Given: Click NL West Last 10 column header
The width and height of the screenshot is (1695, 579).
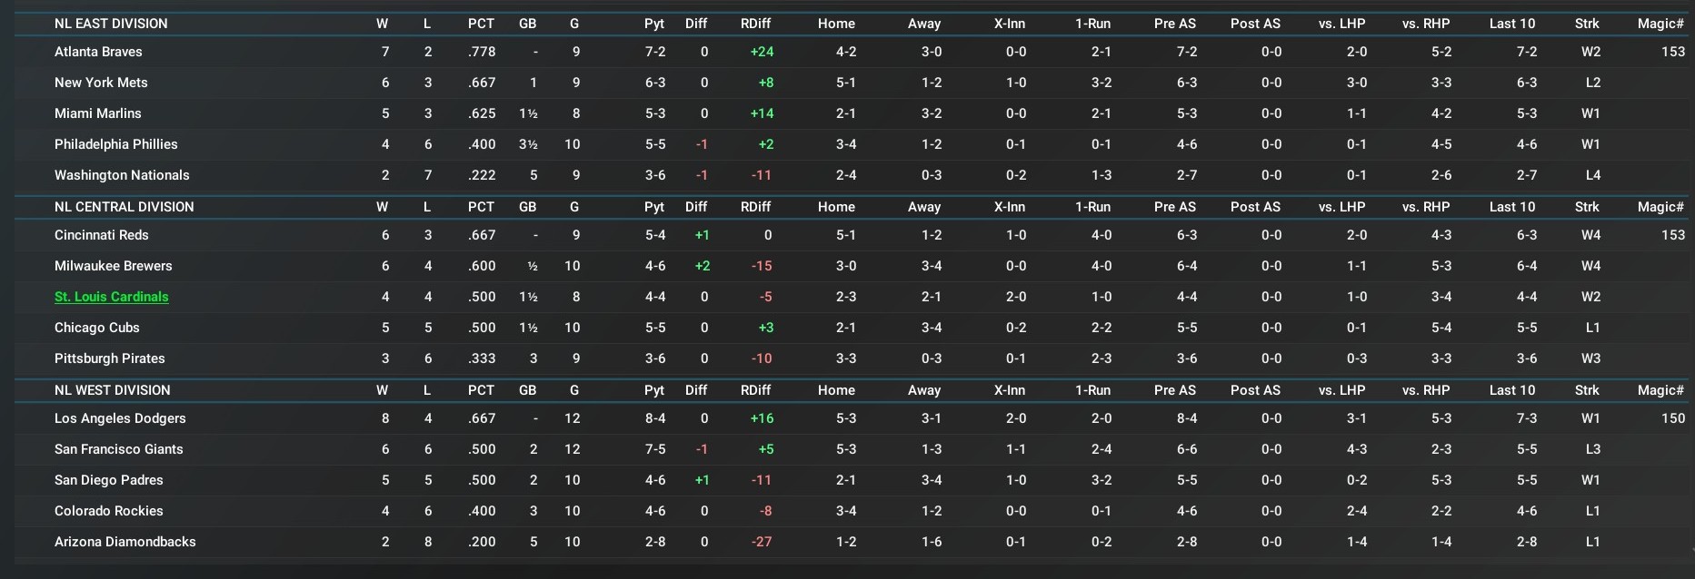Looking at the screenshot, I should [1512, 390].
